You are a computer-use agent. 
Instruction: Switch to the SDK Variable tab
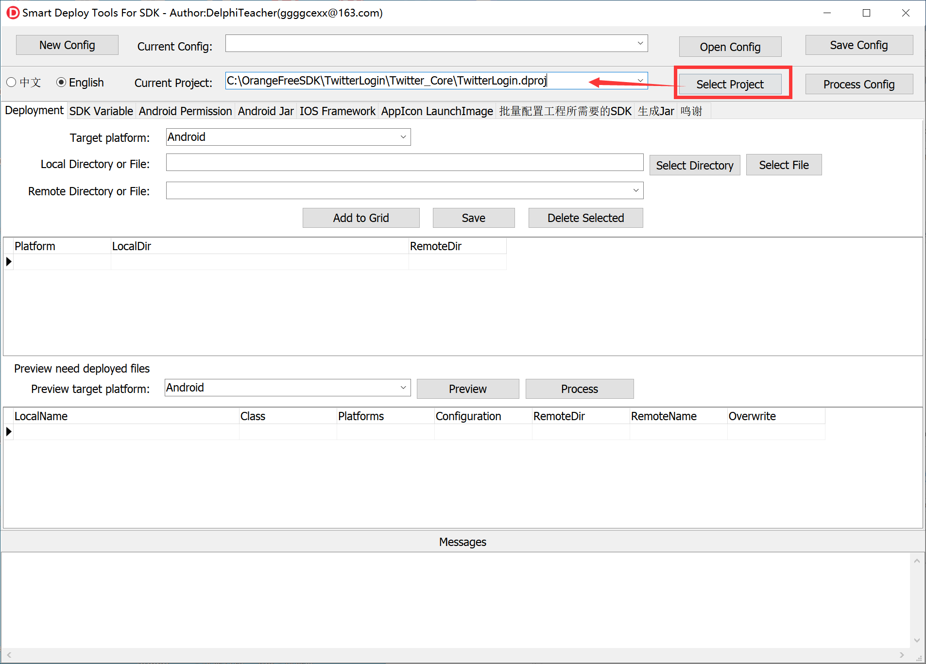(101, 111)
